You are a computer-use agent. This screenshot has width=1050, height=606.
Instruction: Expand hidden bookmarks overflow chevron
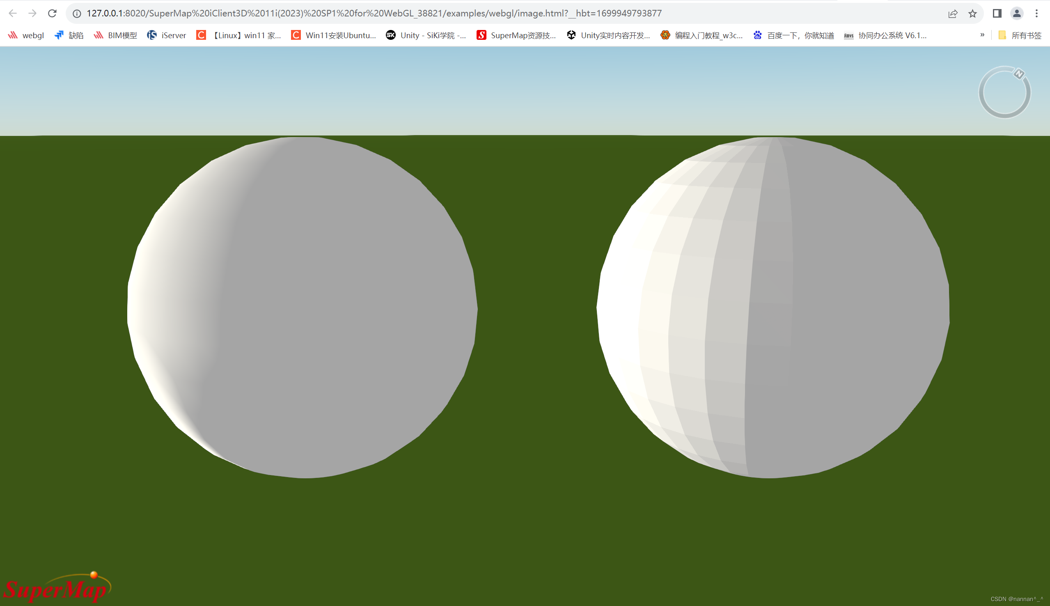pyautogui.click(x=982, y=35)
